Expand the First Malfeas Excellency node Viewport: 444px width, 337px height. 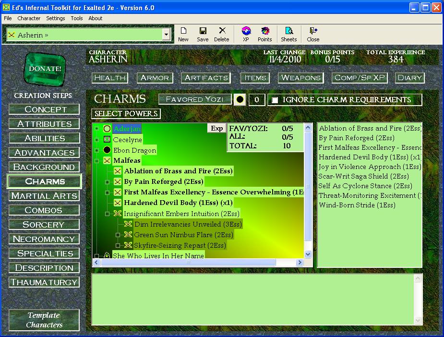[x=108, y=193]
